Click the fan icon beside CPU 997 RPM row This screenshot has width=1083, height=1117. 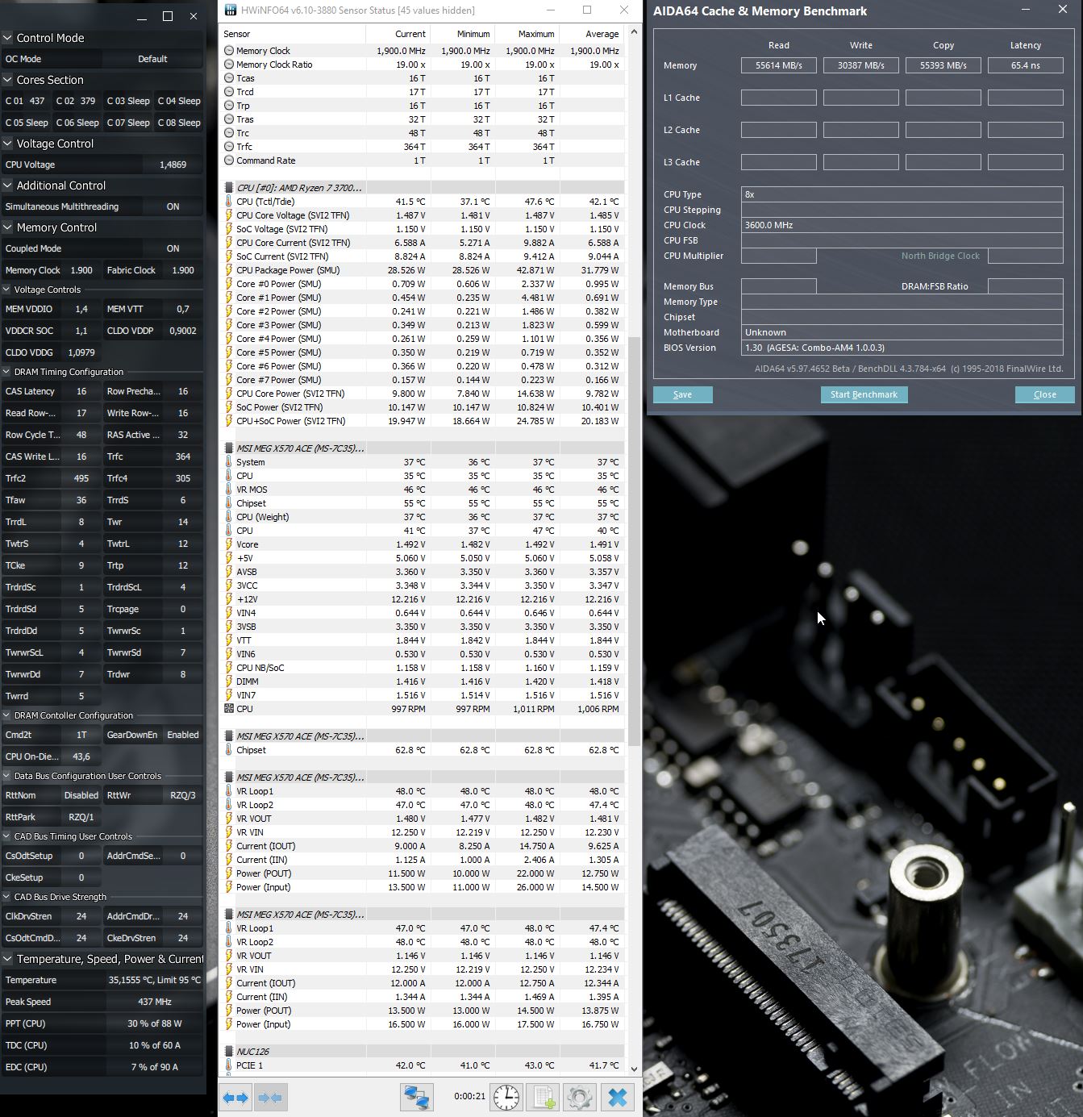(x=229, y=709)
